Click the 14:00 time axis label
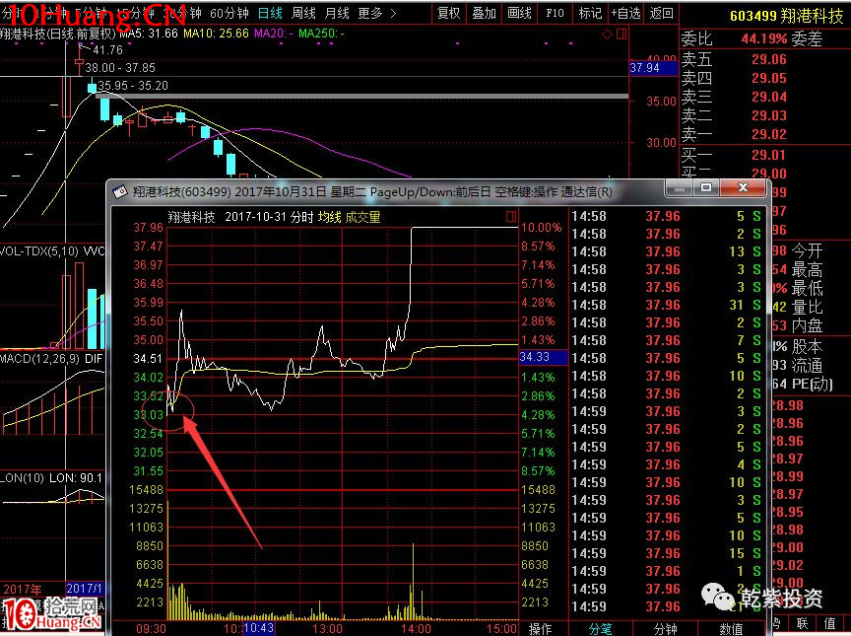851x636 pixels. 416,628
